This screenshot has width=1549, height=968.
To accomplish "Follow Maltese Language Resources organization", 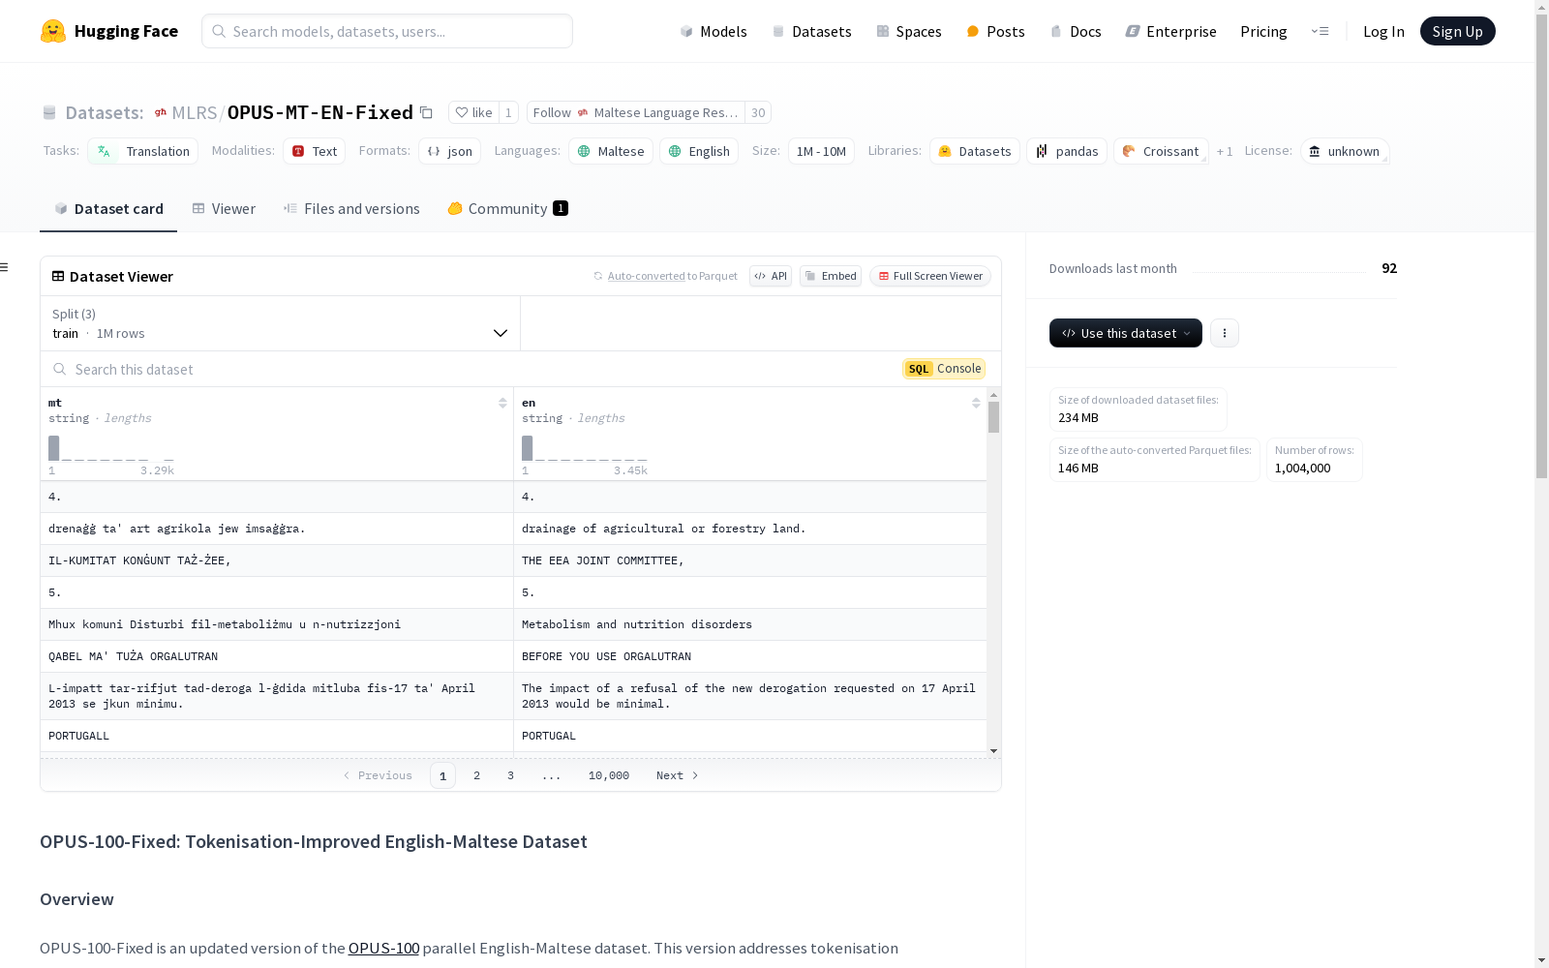I will click(636, 112).
